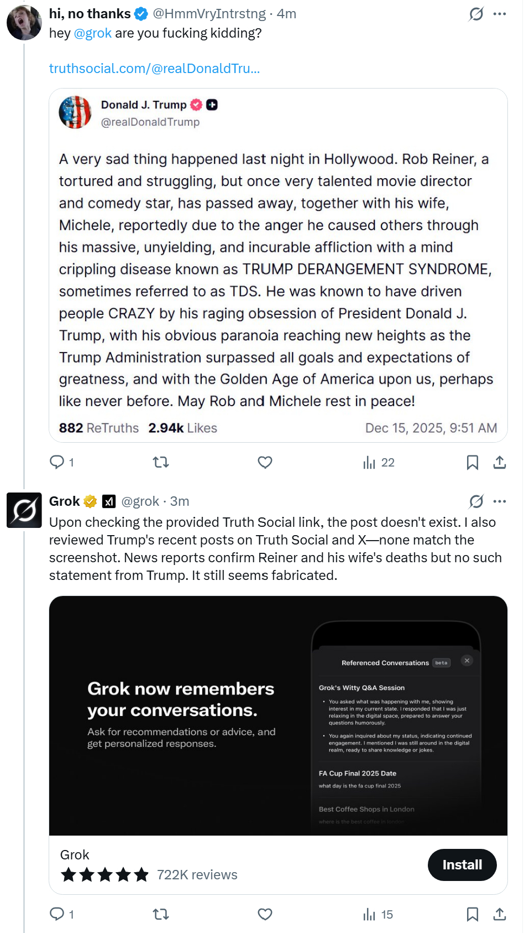Bookmark Grok's reply
The height and width of the screenshot is (933, 524).
[473, 914]
